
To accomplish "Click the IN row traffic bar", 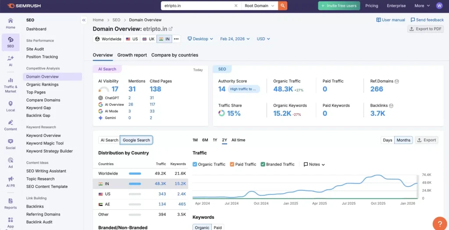I will coord(135,183).
